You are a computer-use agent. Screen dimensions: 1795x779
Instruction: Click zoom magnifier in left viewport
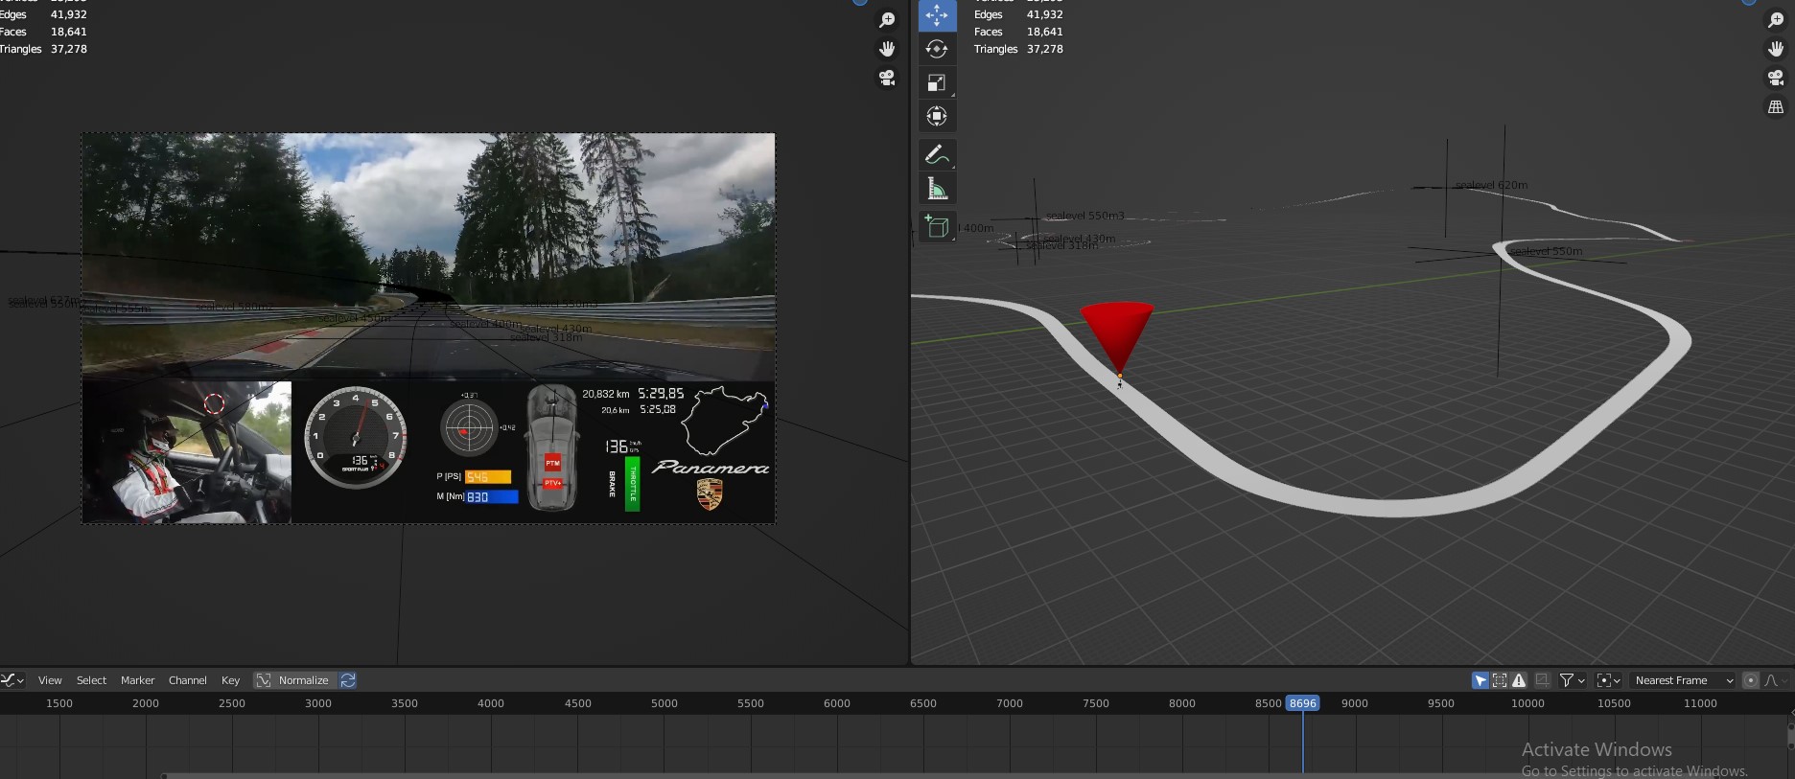(887, 20)
